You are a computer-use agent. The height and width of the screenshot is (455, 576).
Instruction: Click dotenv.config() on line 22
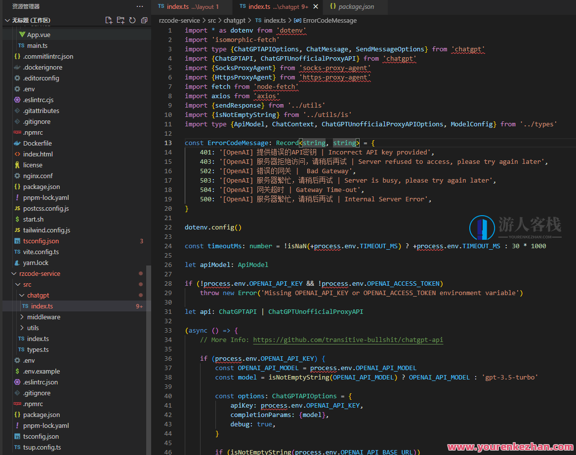(213, 227)
